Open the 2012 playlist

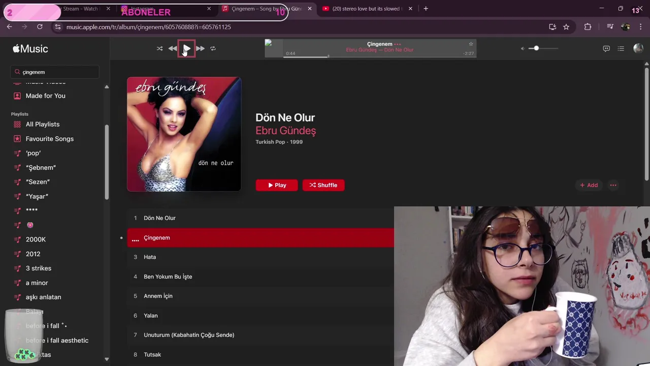pyautogui.click(x=33, y=254)
